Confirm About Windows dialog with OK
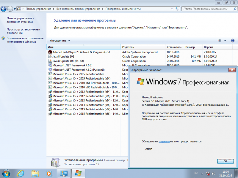Viewport: 238px width, 178px height. click(x=226, y=161)
